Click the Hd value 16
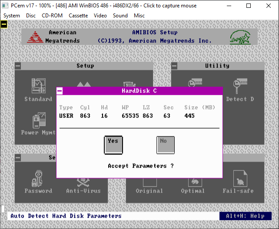The width and height of the screenshot is (279, 229). tap(104, 116)
